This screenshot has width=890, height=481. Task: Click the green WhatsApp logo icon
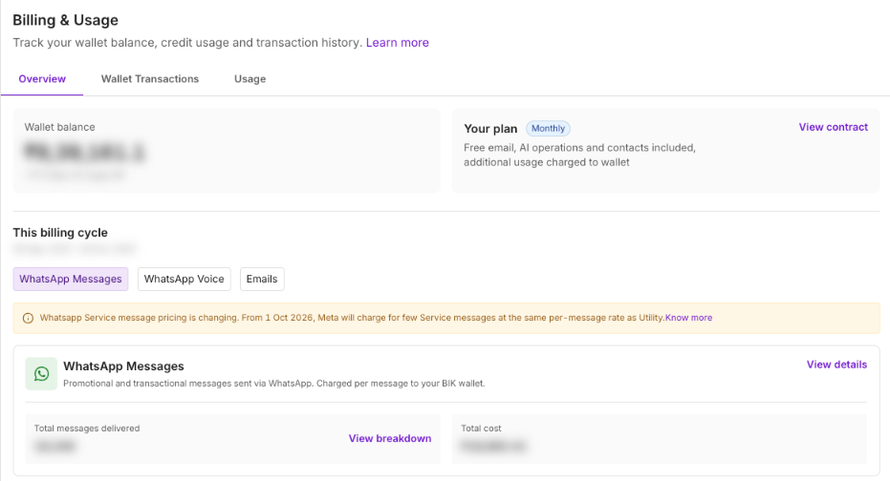click(x=41, y=373)
